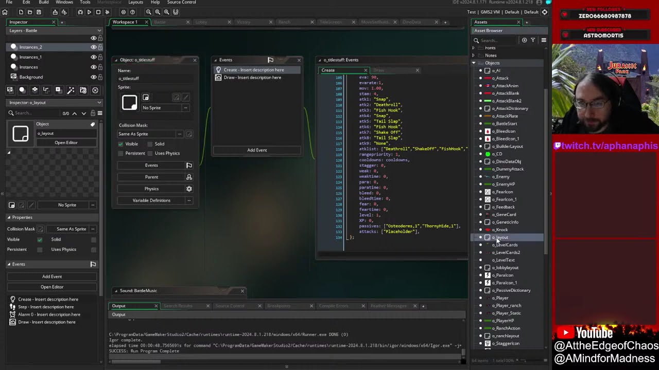The height and width of the screenshot is (370, 659).
Task: Click Asset Browser add asset plus icon
Action: click(524, 40)
